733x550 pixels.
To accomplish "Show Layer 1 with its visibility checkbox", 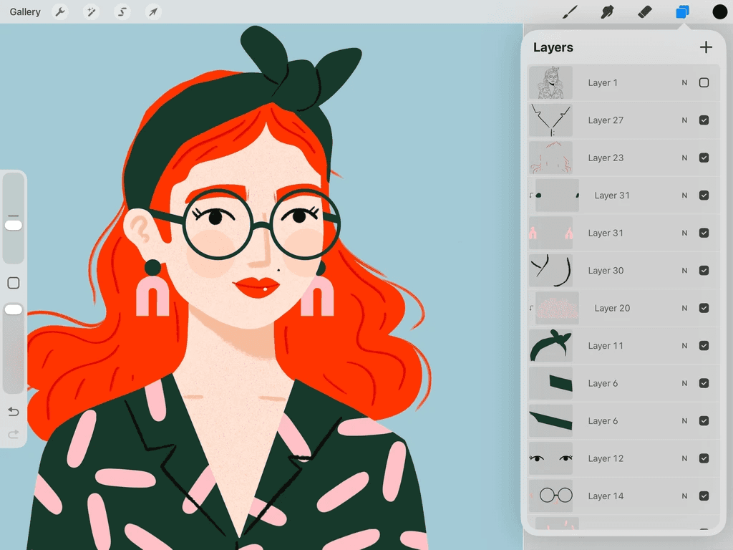I will 704,83.
